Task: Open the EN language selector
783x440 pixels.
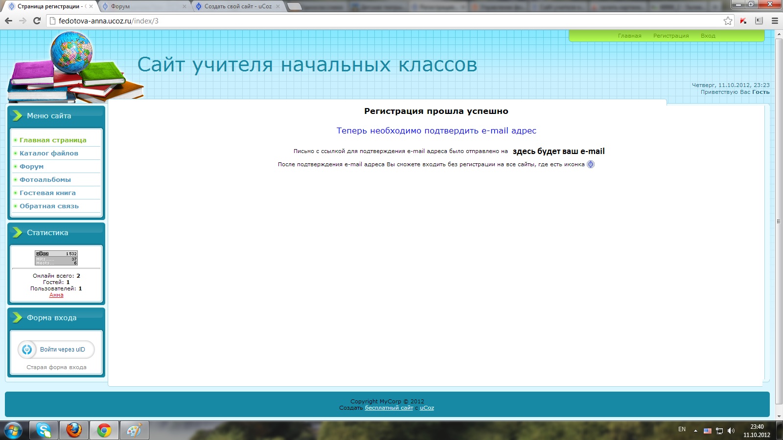Action: (682, 429)
